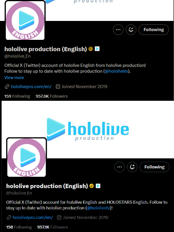Screen dimensions: 174x232
Task: Open the lower profile's ENGLISH avatar
Action: 27,158
